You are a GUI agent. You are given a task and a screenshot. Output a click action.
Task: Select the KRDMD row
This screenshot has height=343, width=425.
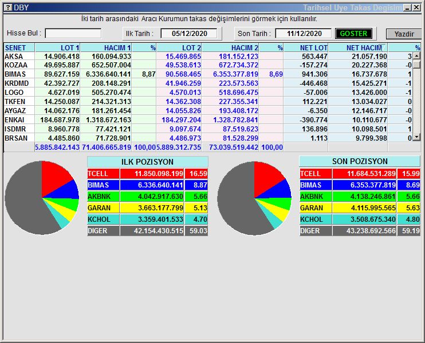tap(208, 83)
